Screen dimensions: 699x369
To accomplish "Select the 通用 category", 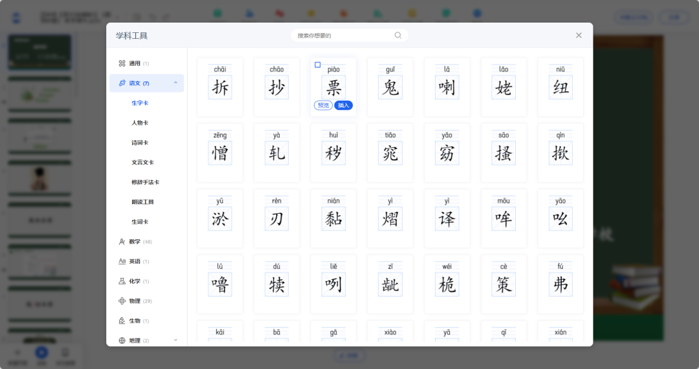I will (x=146, y=63).
